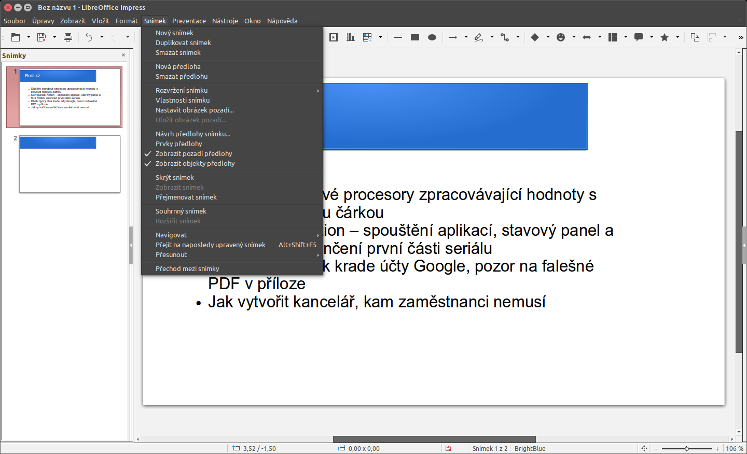Open the Prezentace menu

(189, 21)
